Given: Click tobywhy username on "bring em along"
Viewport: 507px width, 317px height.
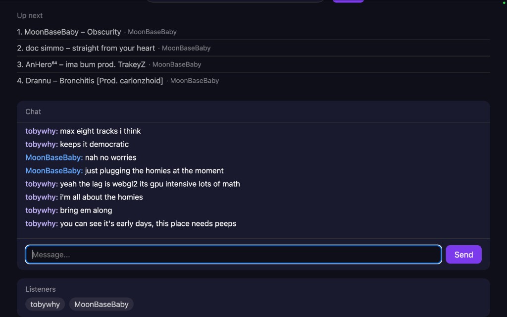Looking at the screenshot, I should coord(42,211).
